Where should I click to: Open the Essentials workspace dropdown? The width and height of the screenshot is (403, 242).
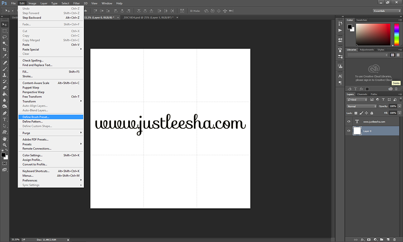click(x=387, y=11)
